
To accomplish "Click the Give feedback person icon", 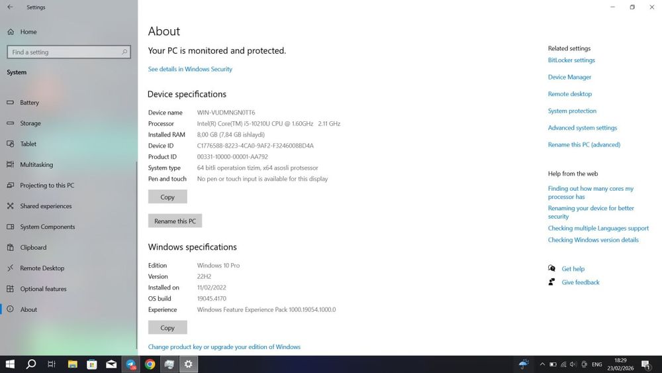I will (551, 282).
